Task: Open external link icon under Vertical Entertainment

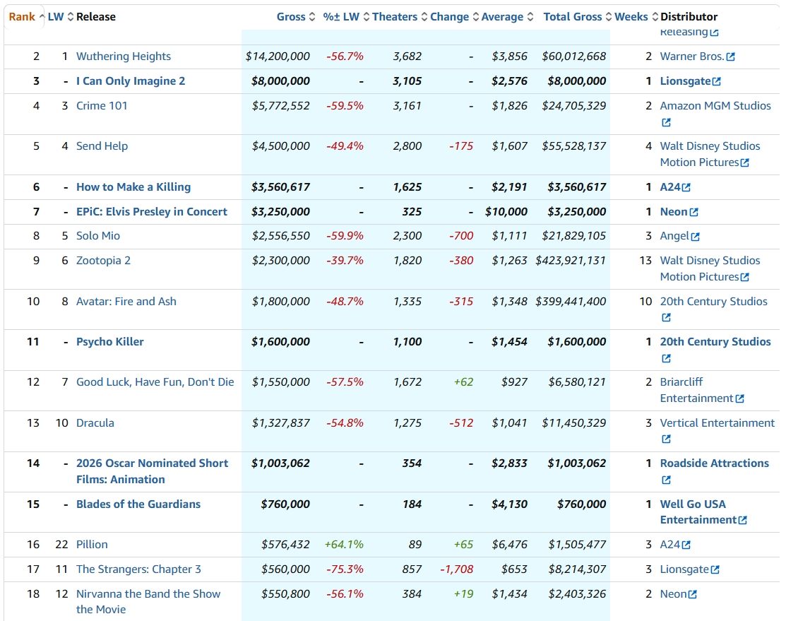Action: point(666,439)
